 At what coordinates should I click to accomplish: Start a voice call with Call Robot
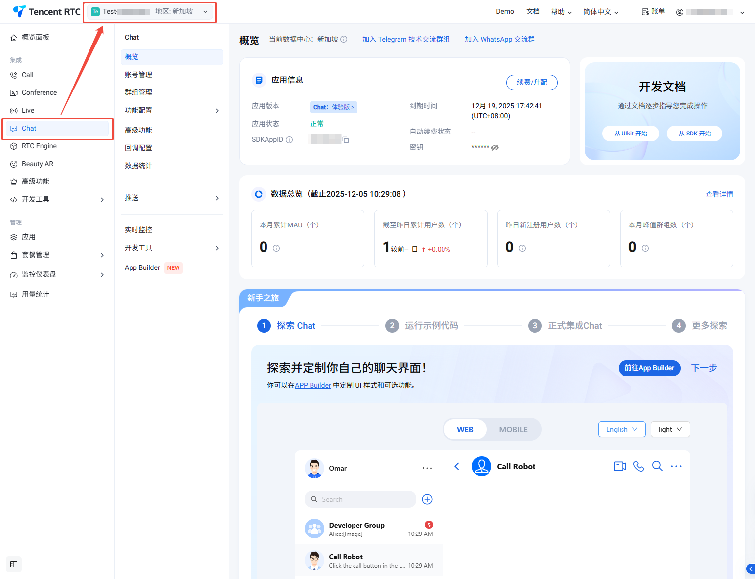pyautogui.click(x=639, y=466)
